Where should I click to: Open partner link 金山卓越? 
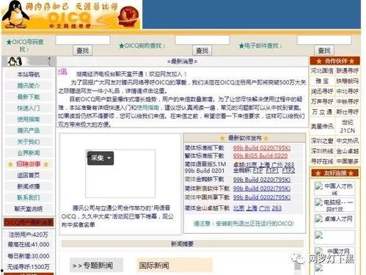tap(348, 151)
